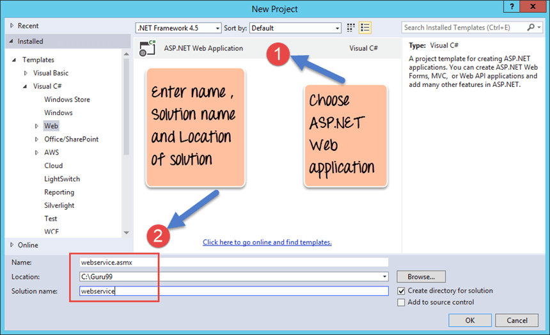Uncheck Create directory for solution
550x335 pixels.
(401, 291)
